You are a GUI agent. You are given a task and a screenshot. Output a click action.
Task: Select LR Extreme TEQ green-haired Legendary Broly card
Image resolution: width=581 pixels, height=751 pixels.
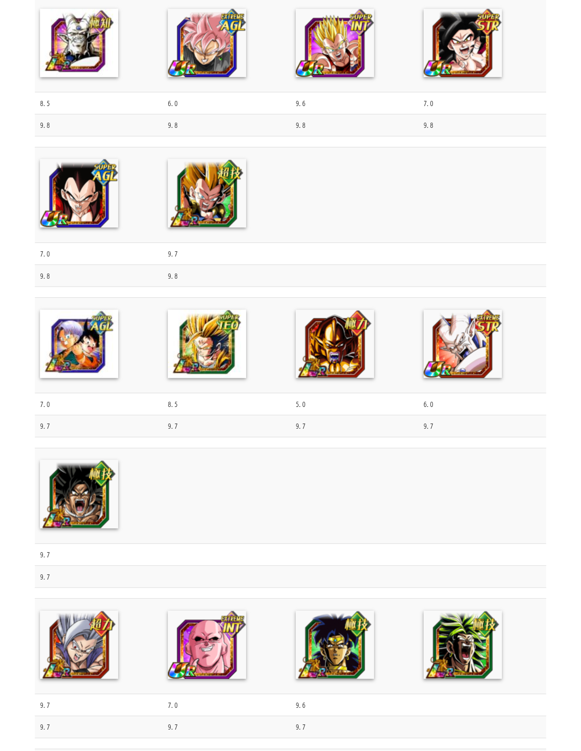[x=463, y=645]
